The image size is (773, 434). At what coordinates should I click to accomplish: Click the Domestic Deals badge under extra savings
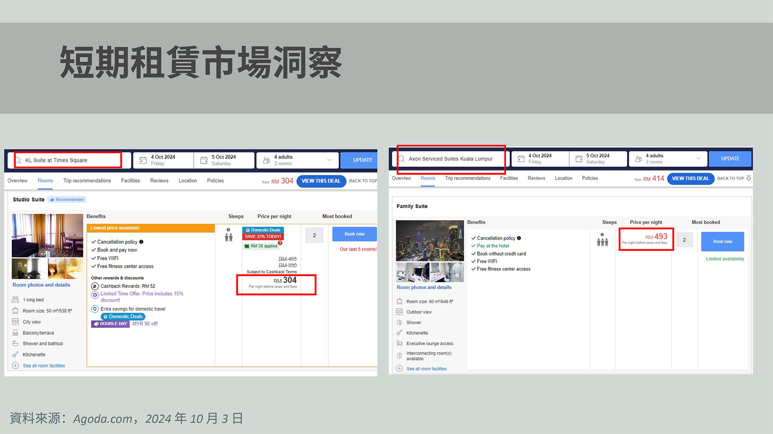pyautogui.click(x=123, y=317)
